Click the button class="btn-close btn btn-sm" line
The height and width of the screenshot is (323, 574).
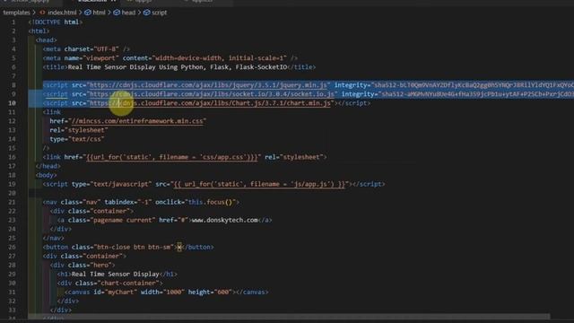pyautogui.click(x=128, y=248)
